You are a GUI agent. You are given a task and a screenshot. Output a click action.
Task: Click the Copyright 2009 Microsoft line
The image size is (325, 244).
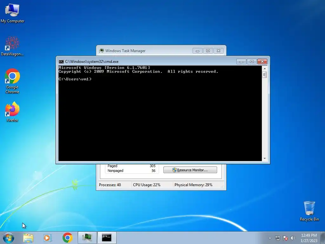tap(138, 71)
